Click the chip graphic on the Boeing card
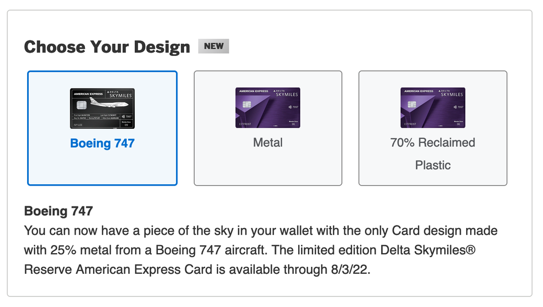The image size is (543, 307). [81, 104]
